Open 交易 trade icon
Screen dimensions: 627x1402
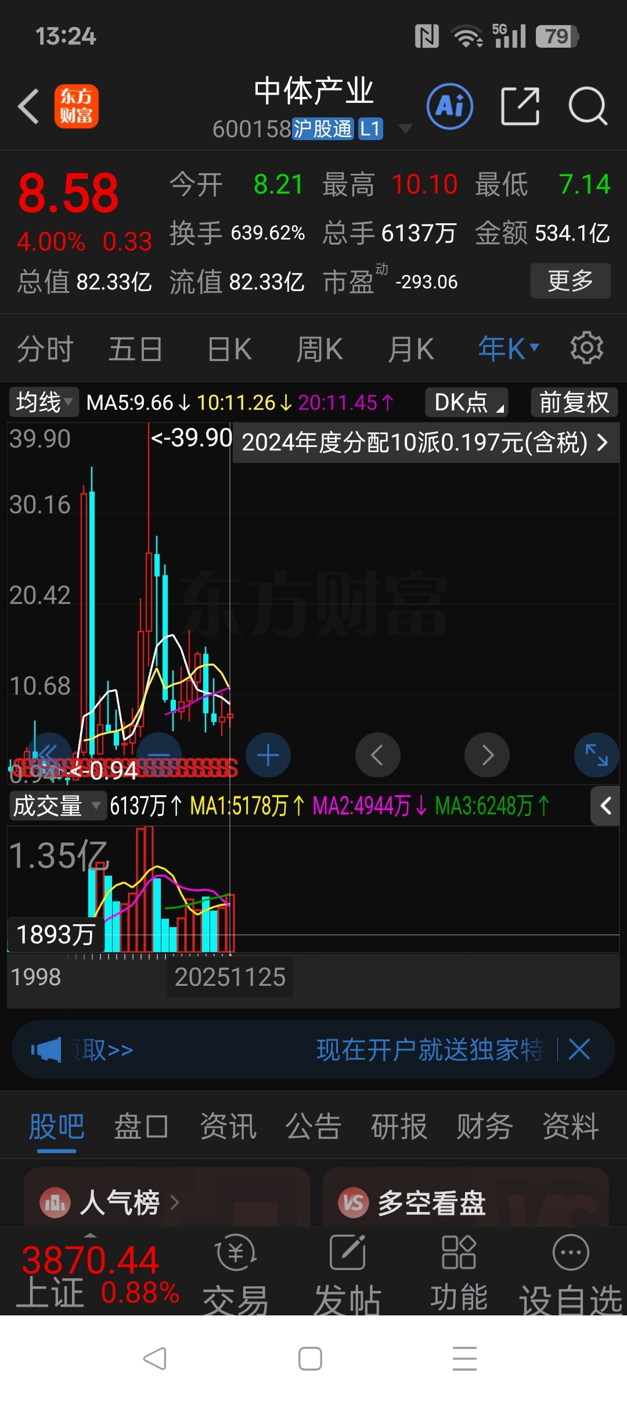tap(236, 1274)
